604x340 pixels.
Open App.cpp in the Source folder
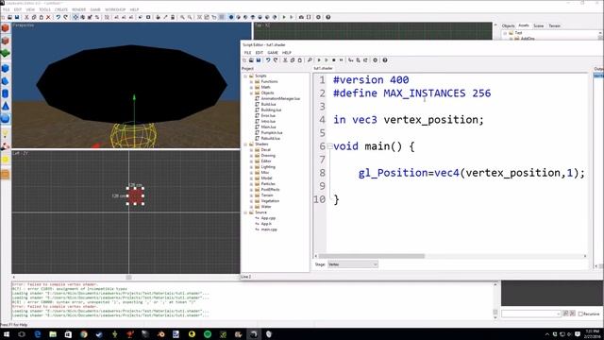click(x=268, y=218)
